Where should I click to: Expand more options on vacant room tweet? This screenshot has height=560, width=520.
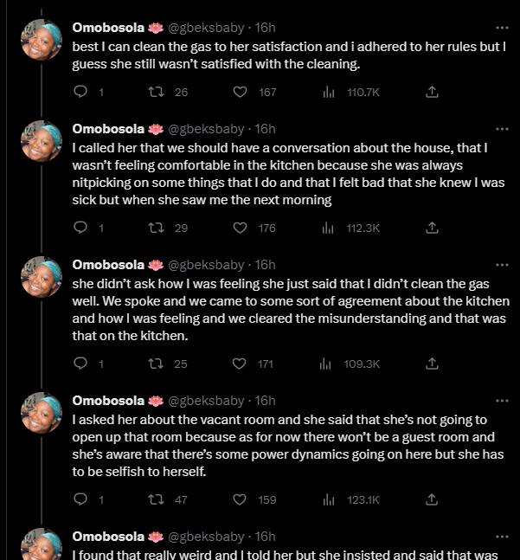click(x=502, y=401)
